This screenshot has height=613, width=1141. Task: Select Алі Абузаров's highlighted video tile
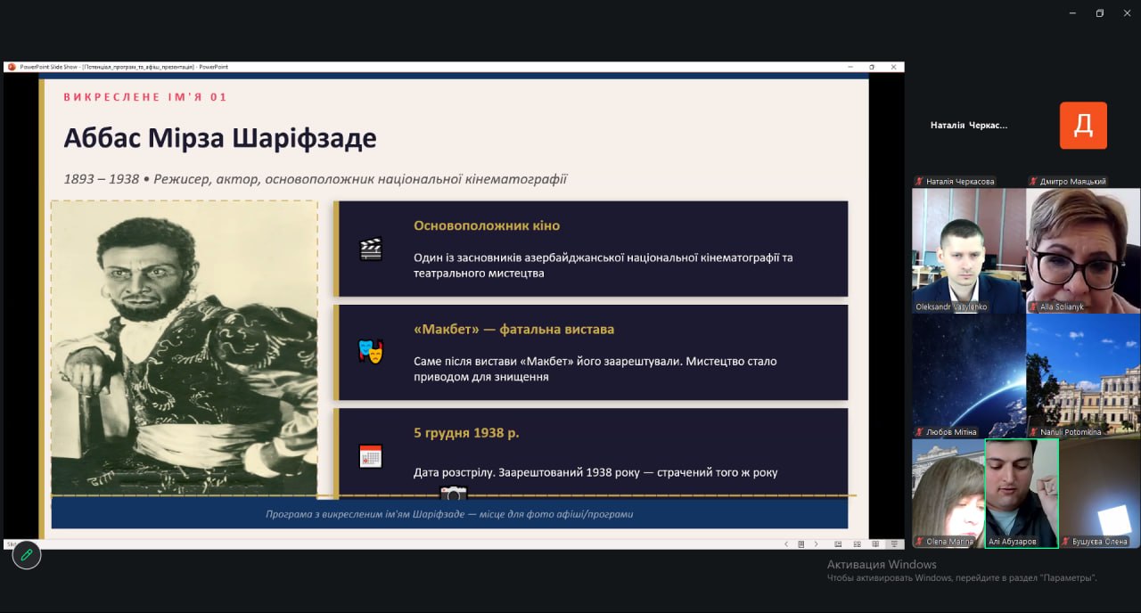(1022, 493)
